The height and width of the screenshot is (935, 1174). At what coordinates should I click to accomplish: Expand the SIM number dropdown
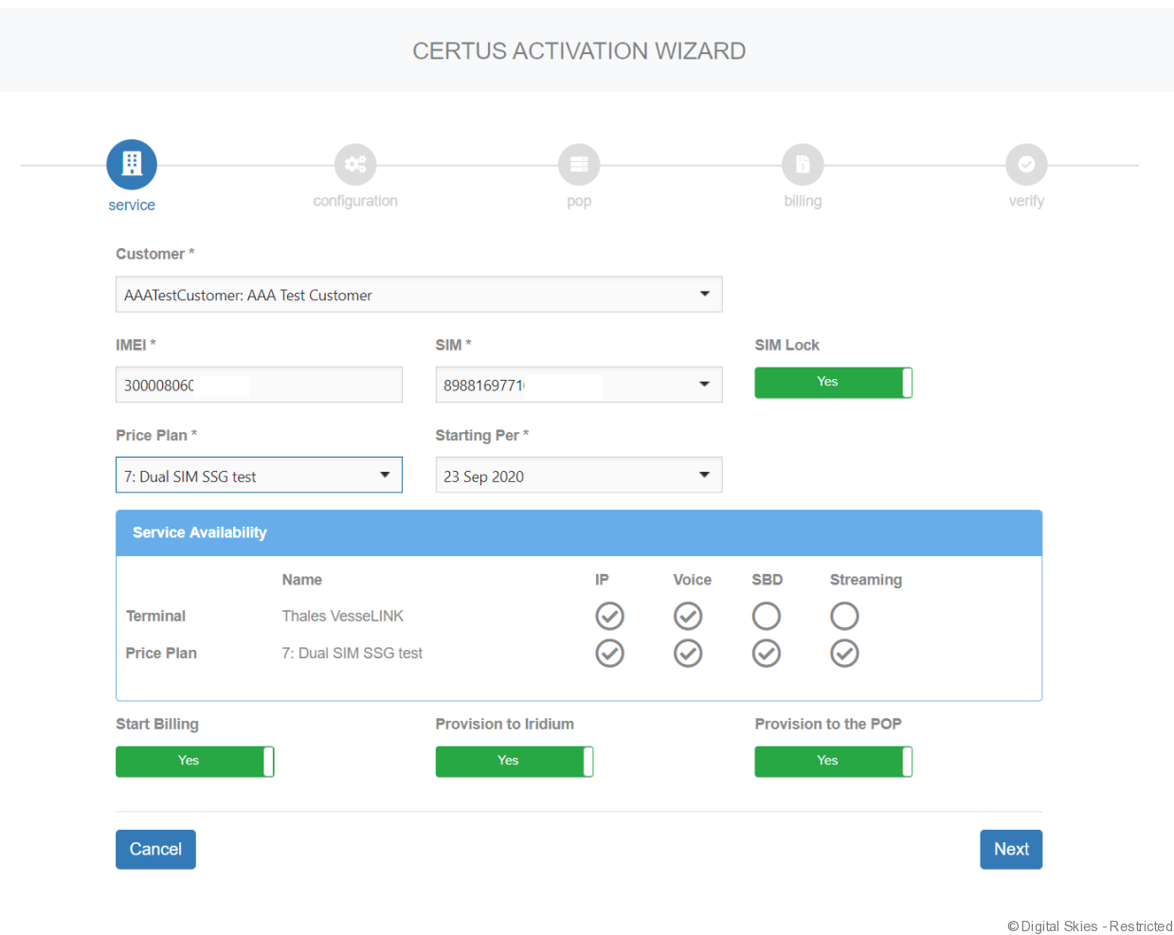click(x=703, y=385)
